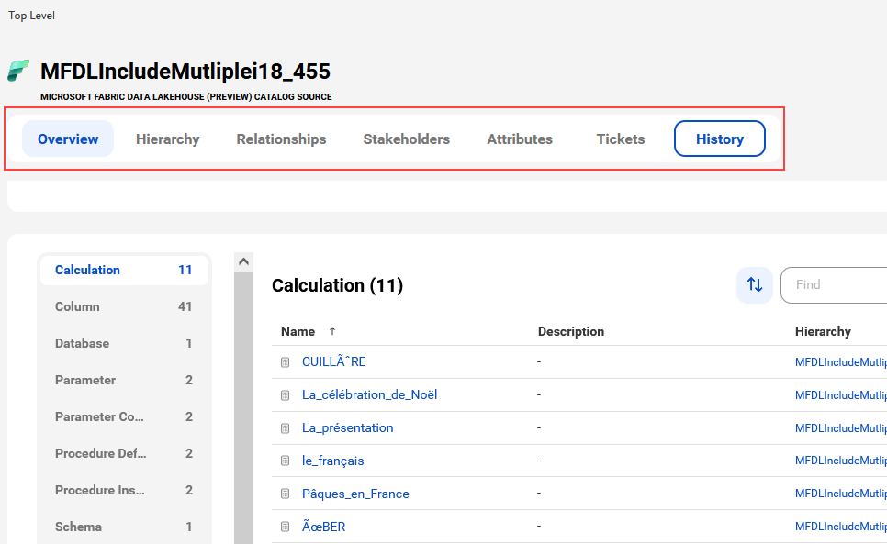Click the scroll up arrow of the list
887x544 pixels.
(244, 261)
